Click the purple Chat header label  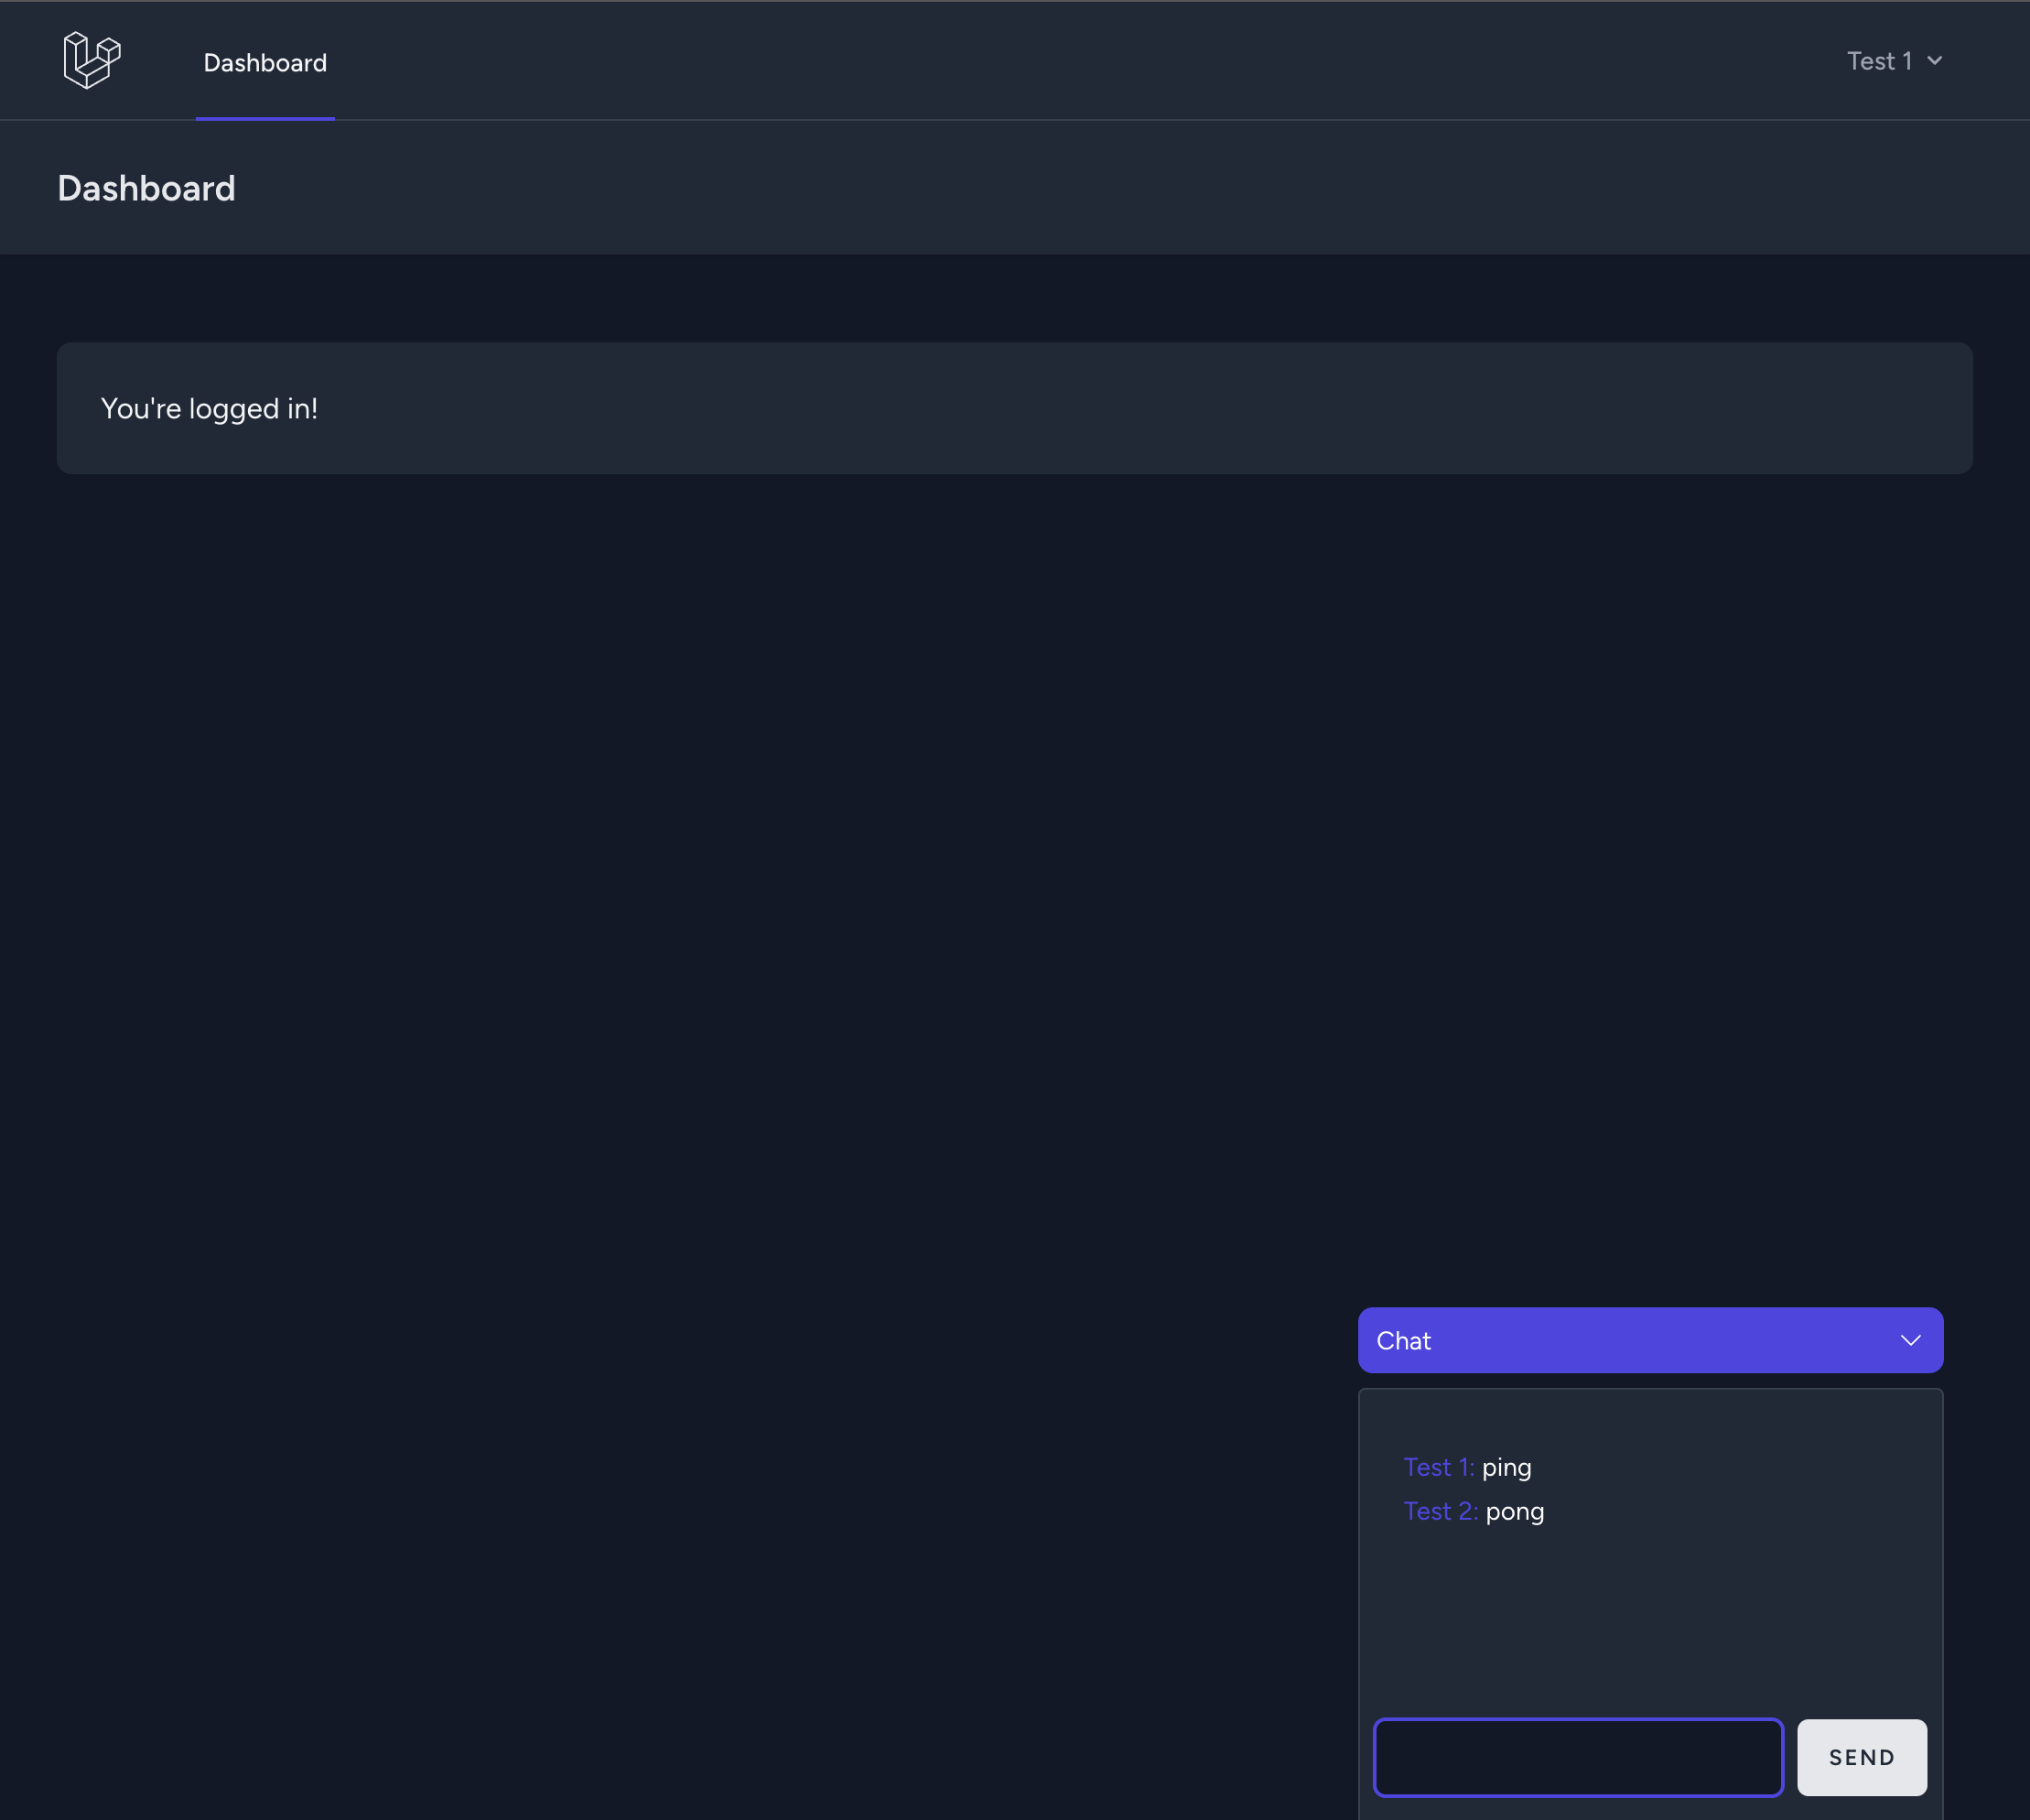[1403, 1341]
